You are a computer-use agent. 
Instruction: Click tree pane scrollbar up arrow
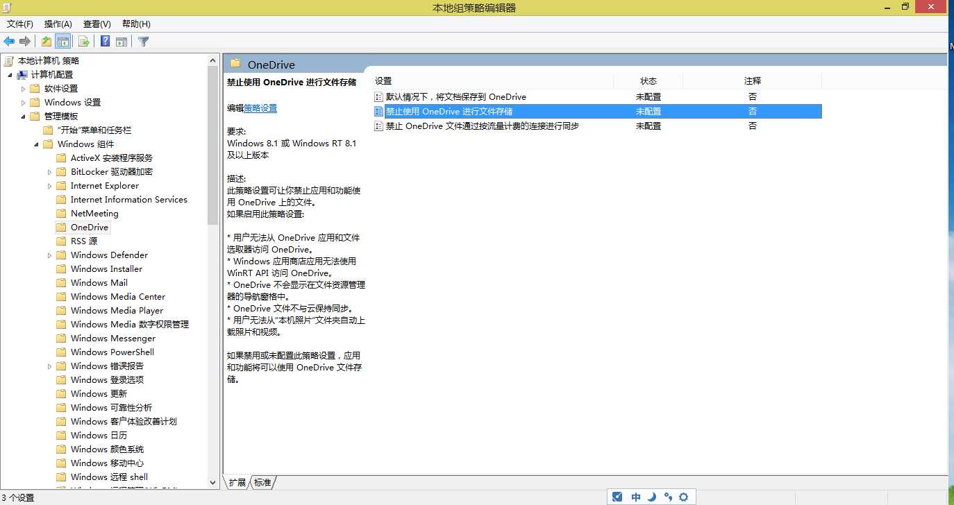(x=213, y=60)
